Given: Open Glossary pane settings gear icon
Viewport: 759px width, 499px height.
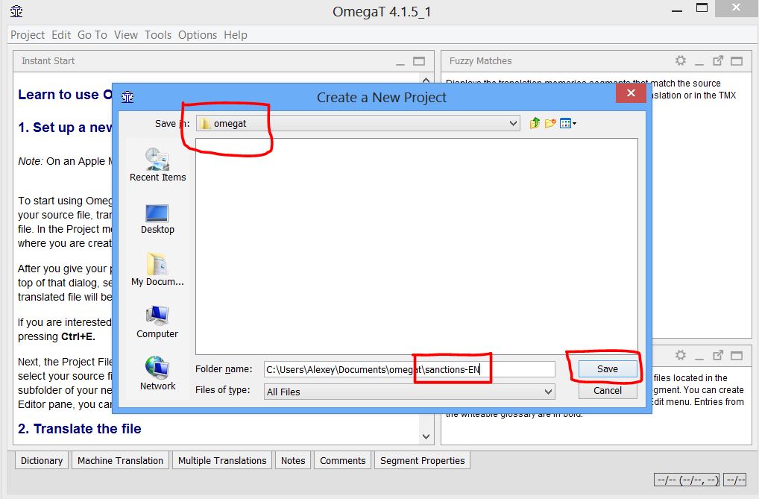Looking at the screenshot, I should pos(681,355).
